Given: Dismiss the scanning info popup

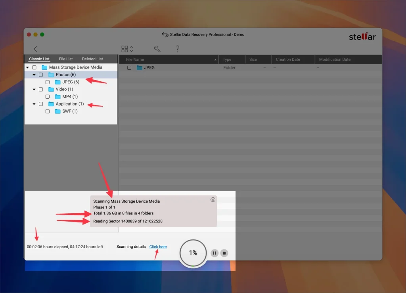Looking at the screenshot, I should tap(213, 199).
